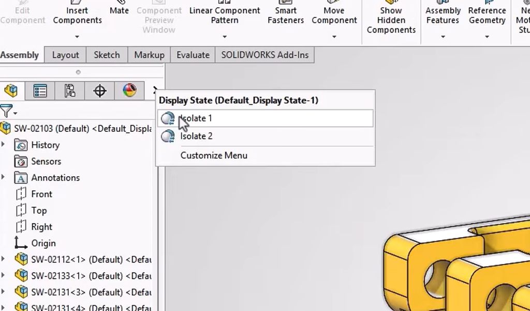Switch to the SOLIDWORKS Add-Ins tab
The width and height of the screenshot is (530, 311).
point(264,55)
